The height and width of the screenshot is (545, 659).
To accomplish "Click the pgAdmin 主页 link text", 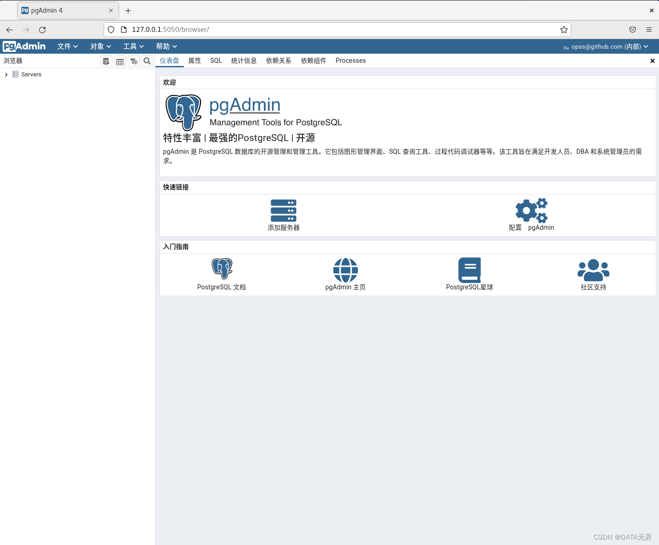I will (346, 288).
